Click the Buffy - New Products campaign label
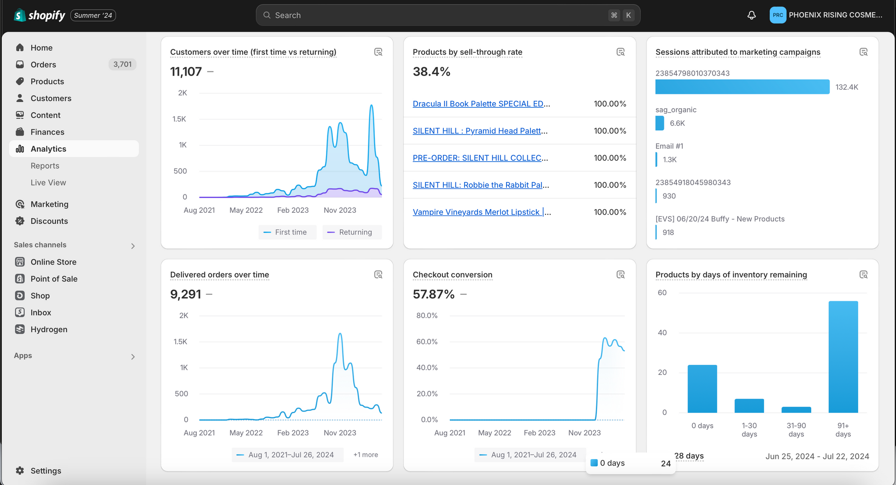This screenshot has height=485, width=896. click(x=720, y=219)
